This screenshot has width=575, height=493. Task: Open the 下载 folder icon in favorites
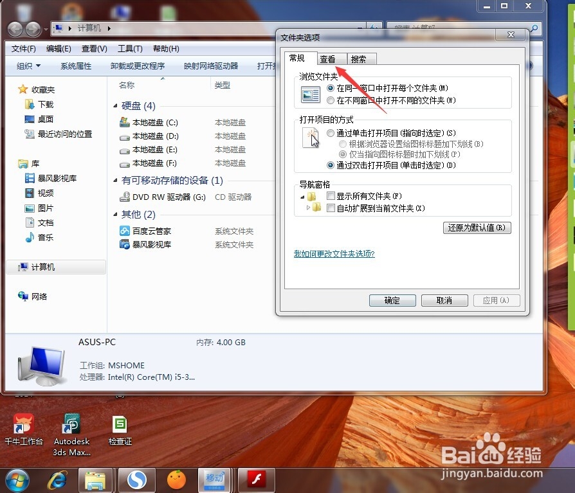30,105
